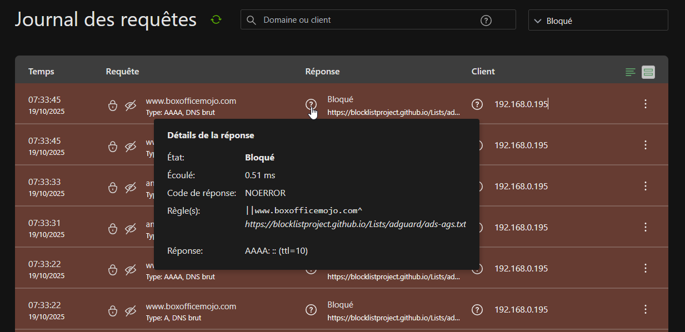
Task: Open the three-dot menu in the topmost row
Action: pyautogui.click(x=645, y=104)
